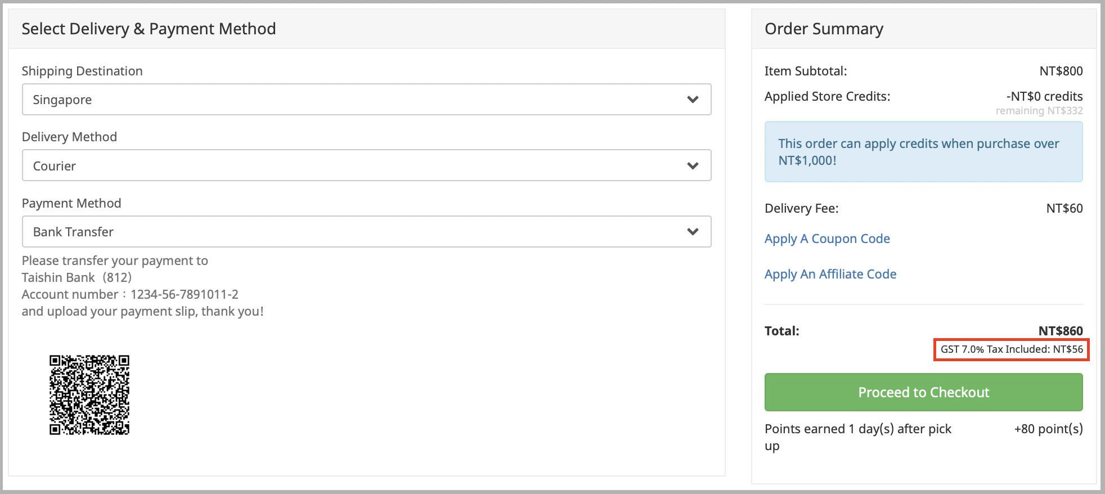This screenshot has height=494, width=1105.
Task: Click the remaining NT$332 credits text
Action: [1039, 111]
